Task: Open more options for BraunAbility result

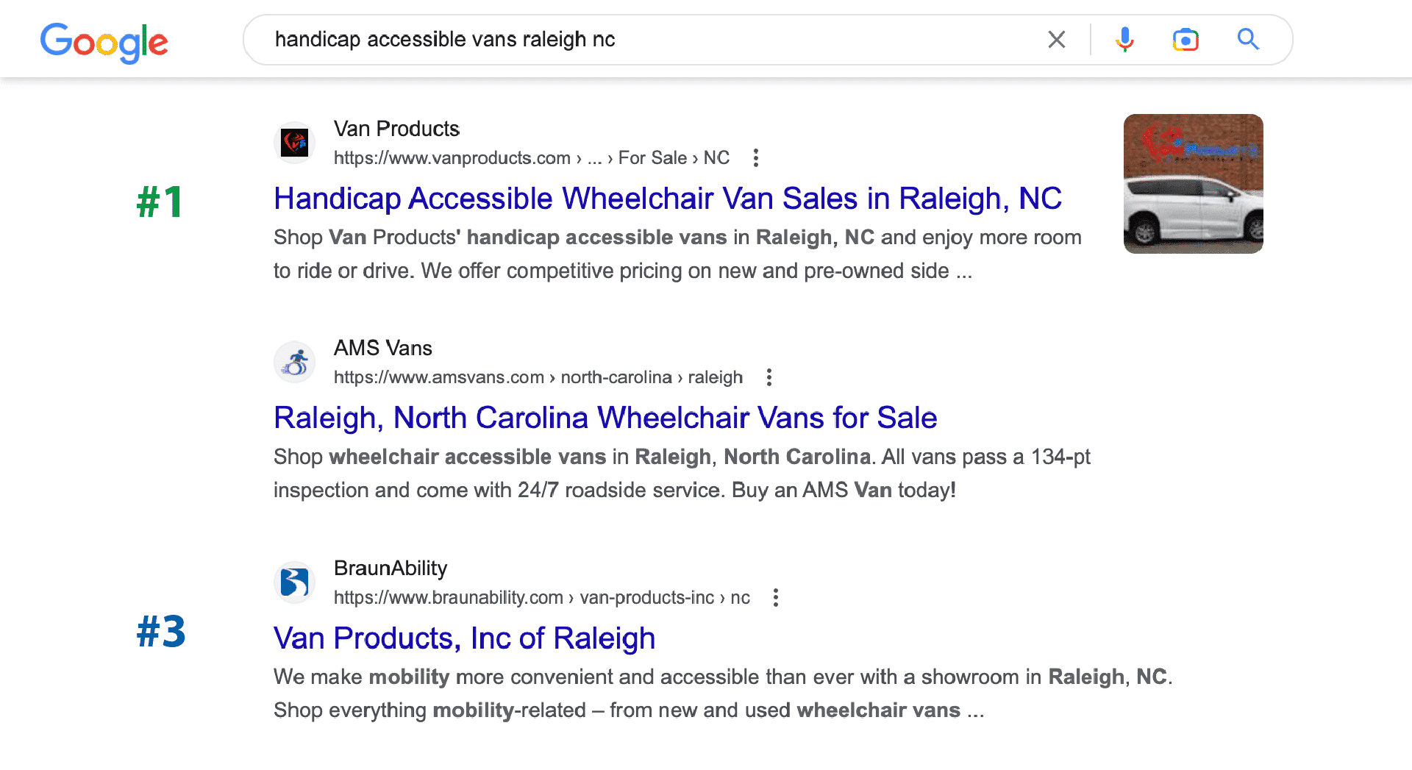Action: click(776, 597)
